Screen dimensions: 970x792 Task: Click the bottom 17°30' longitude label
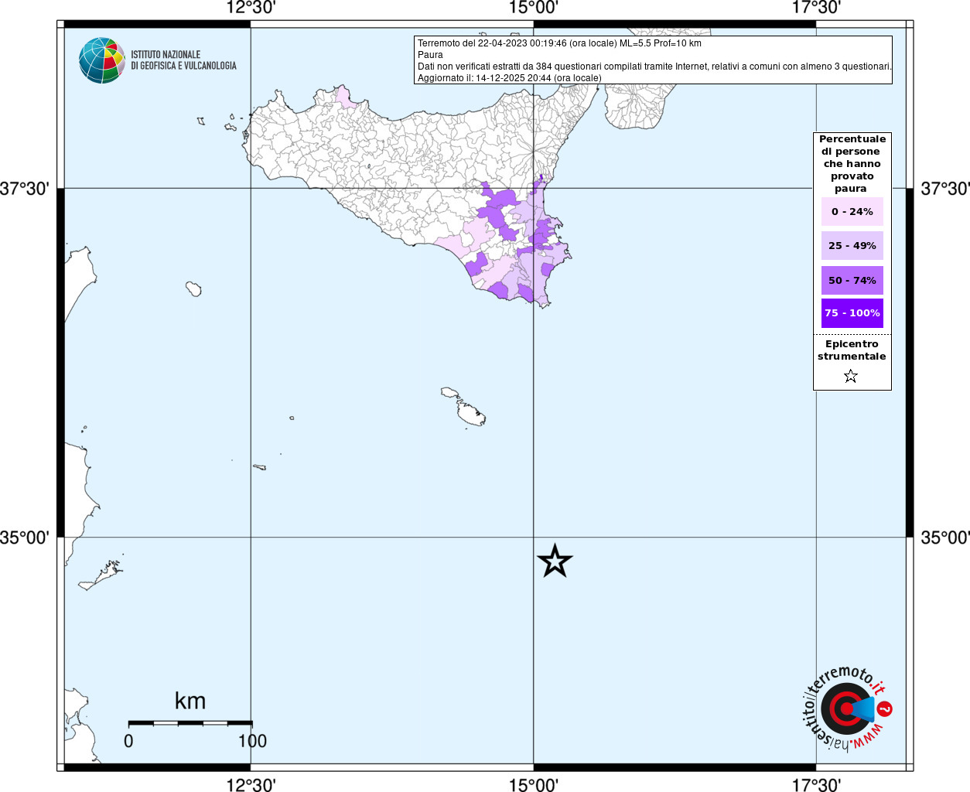(x=816, y=785)
